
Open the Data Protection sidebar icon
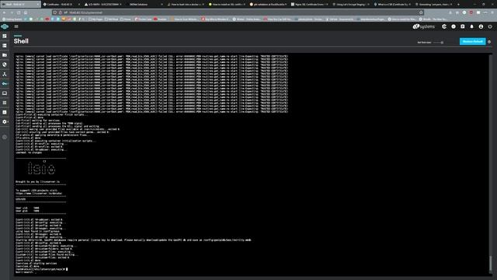point(5,65)
